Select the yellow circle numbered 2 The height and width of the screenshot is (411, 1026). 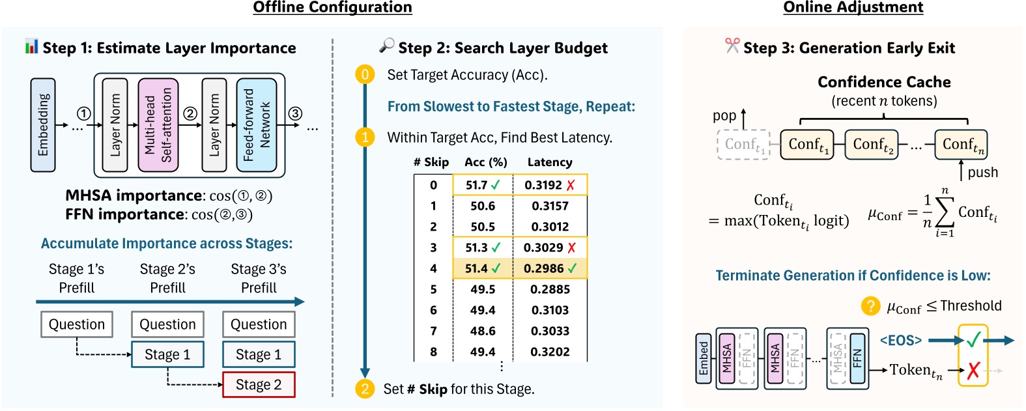coord(365,389)
